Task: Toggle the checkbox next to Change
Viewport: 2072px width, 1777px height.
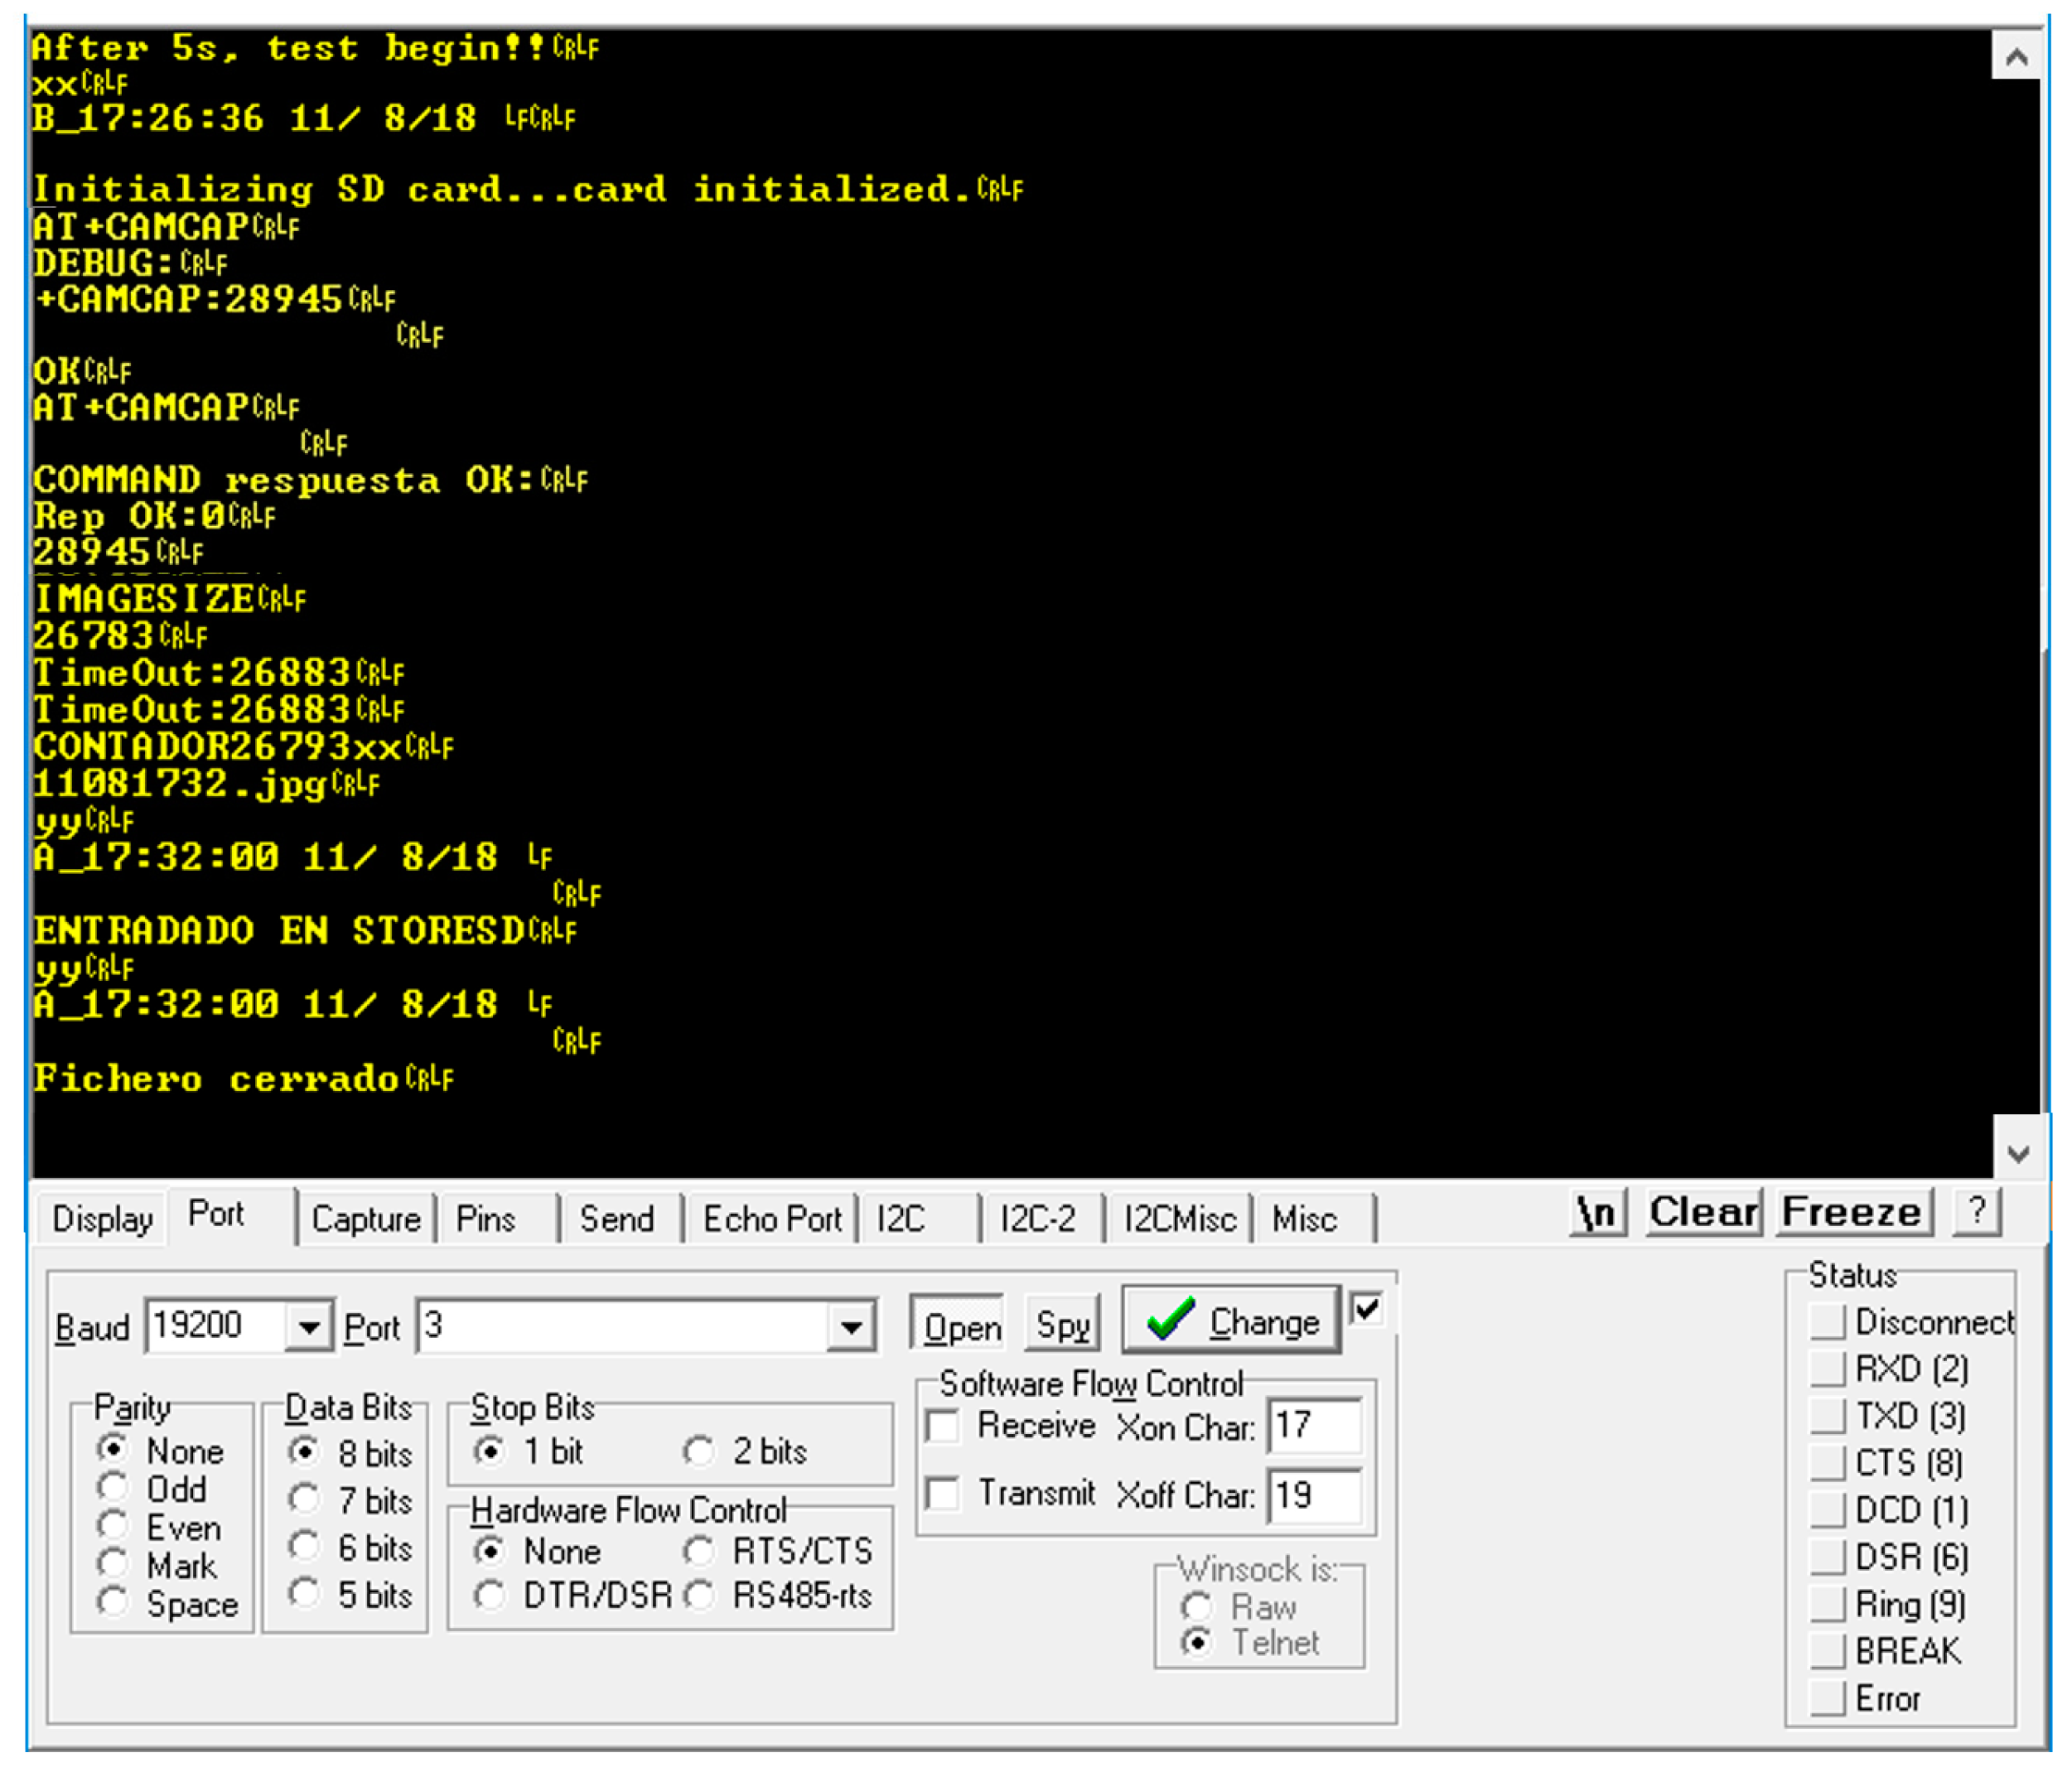Action: pos(1366,1309)
